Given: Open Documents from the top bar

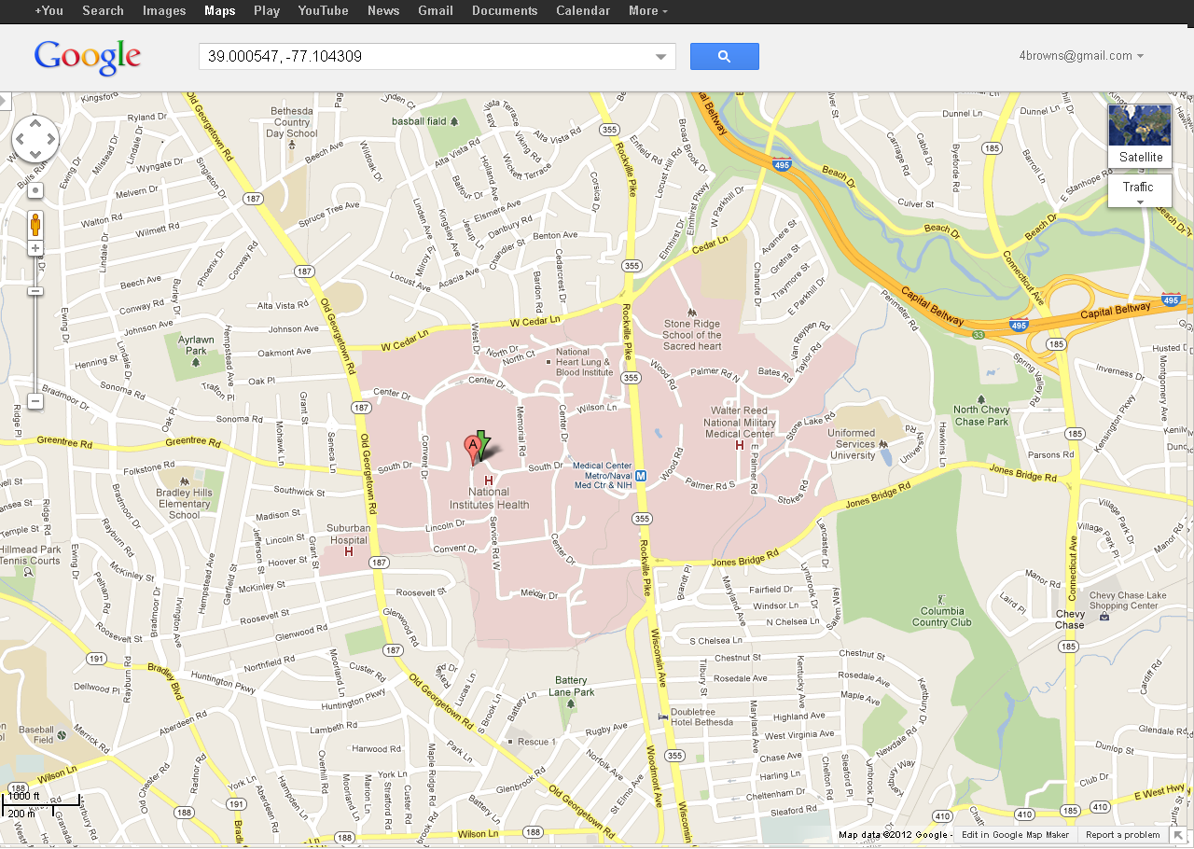Looking at the screenshot, I should click(505, 11).
